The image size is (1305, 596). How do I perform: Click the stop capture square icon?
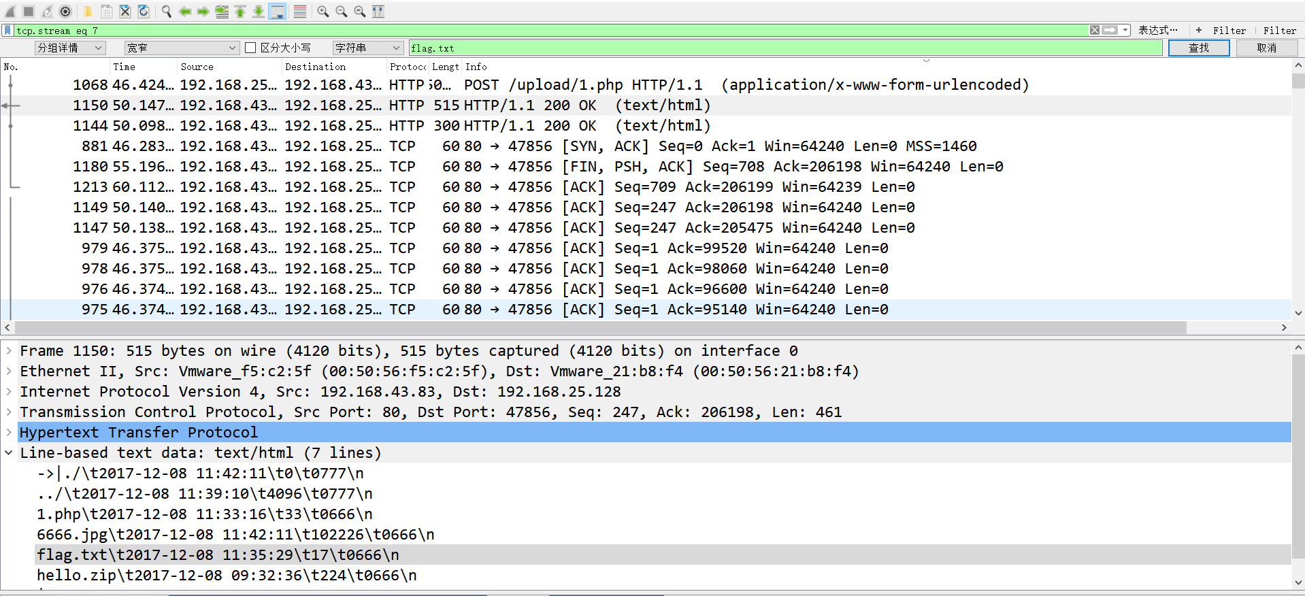[29, 12]
